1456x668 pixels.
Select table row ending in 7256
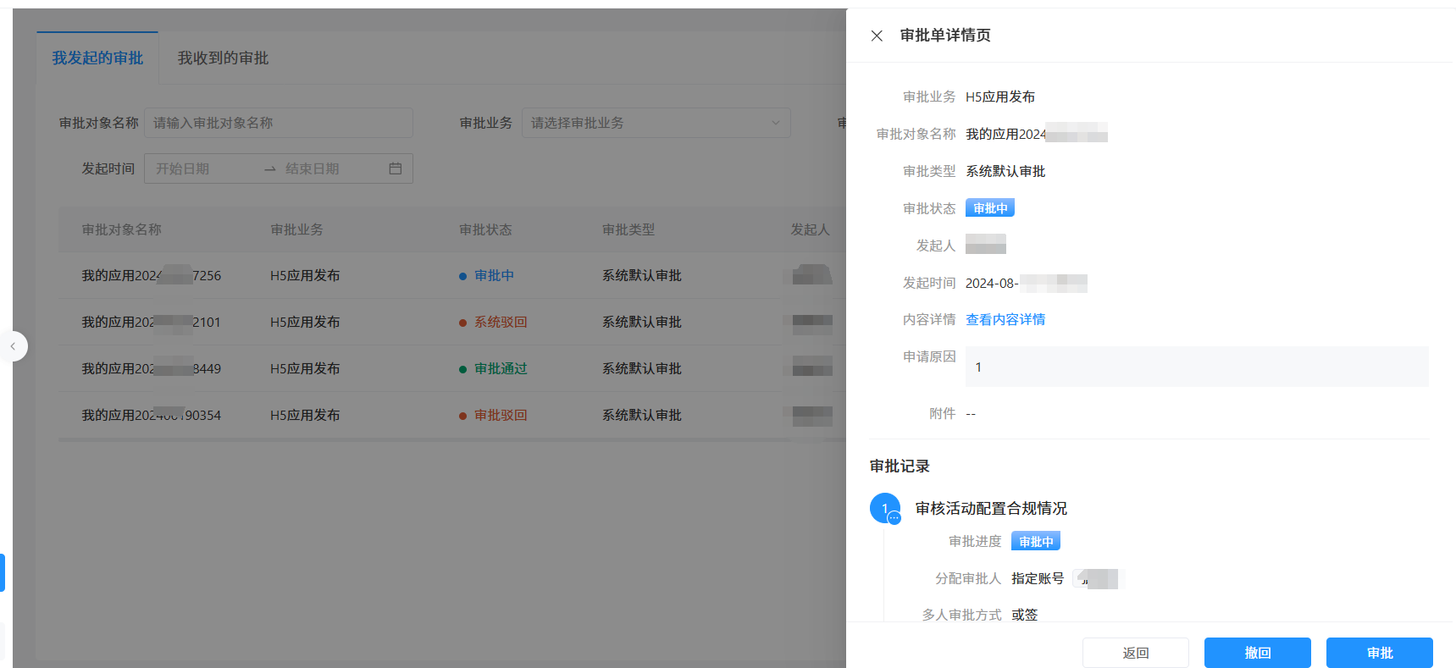click(x=452, y=275)
